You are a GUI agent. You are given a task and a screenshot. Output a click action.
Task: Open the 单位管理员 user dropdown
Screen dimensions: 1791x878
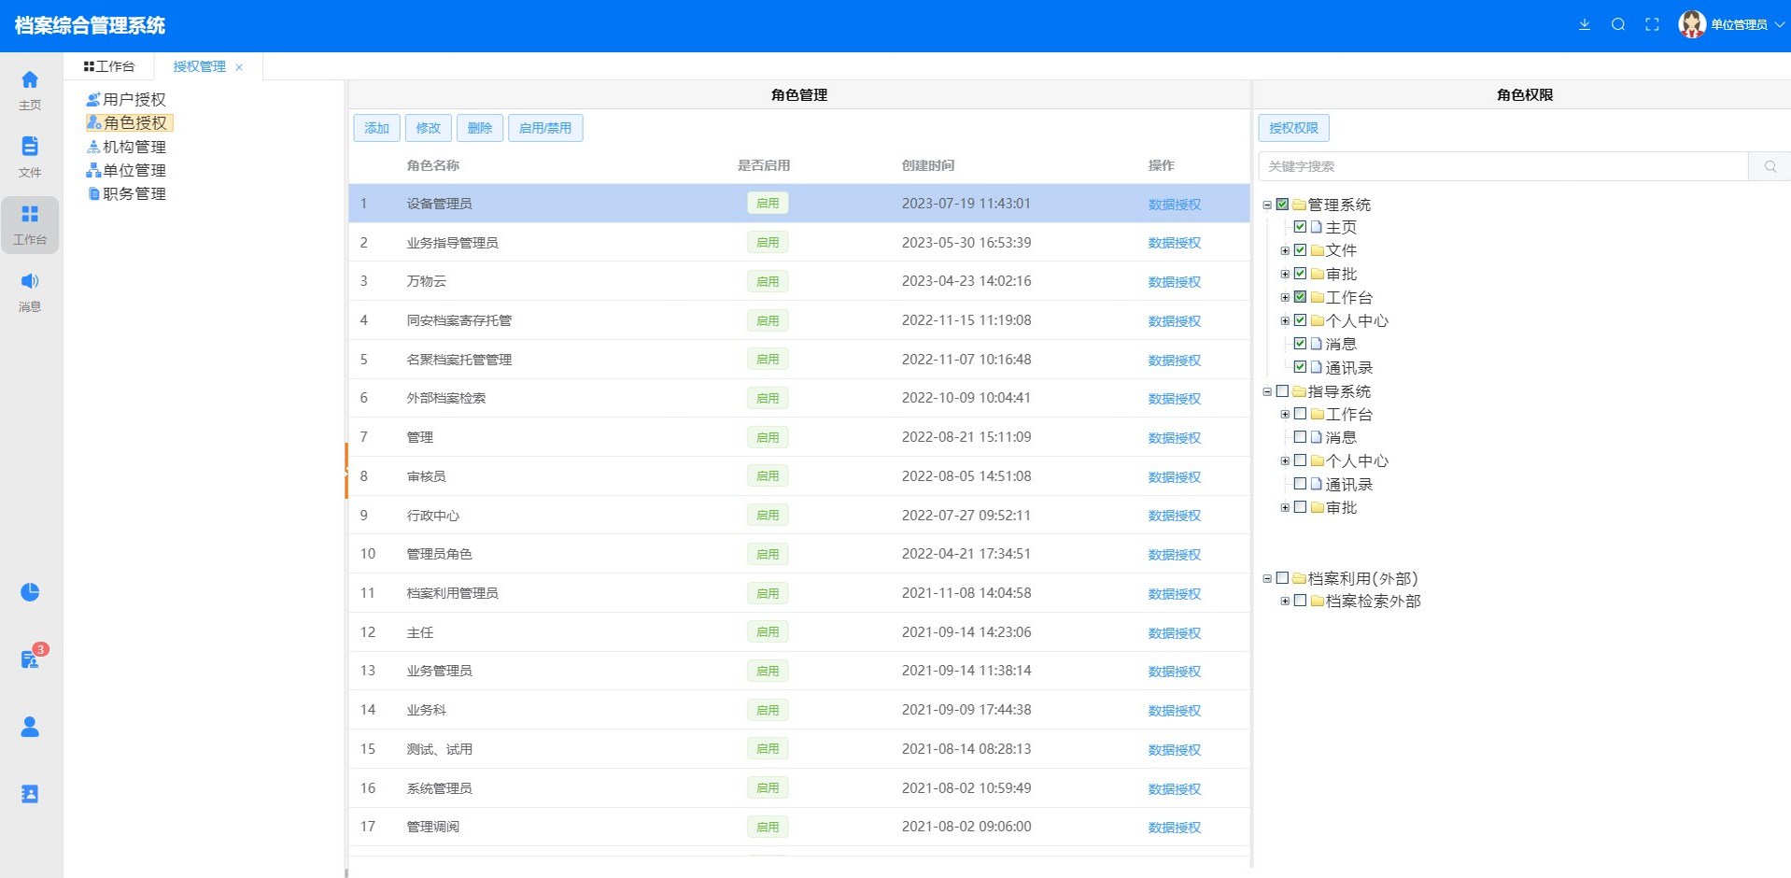tap(1732, 25)
